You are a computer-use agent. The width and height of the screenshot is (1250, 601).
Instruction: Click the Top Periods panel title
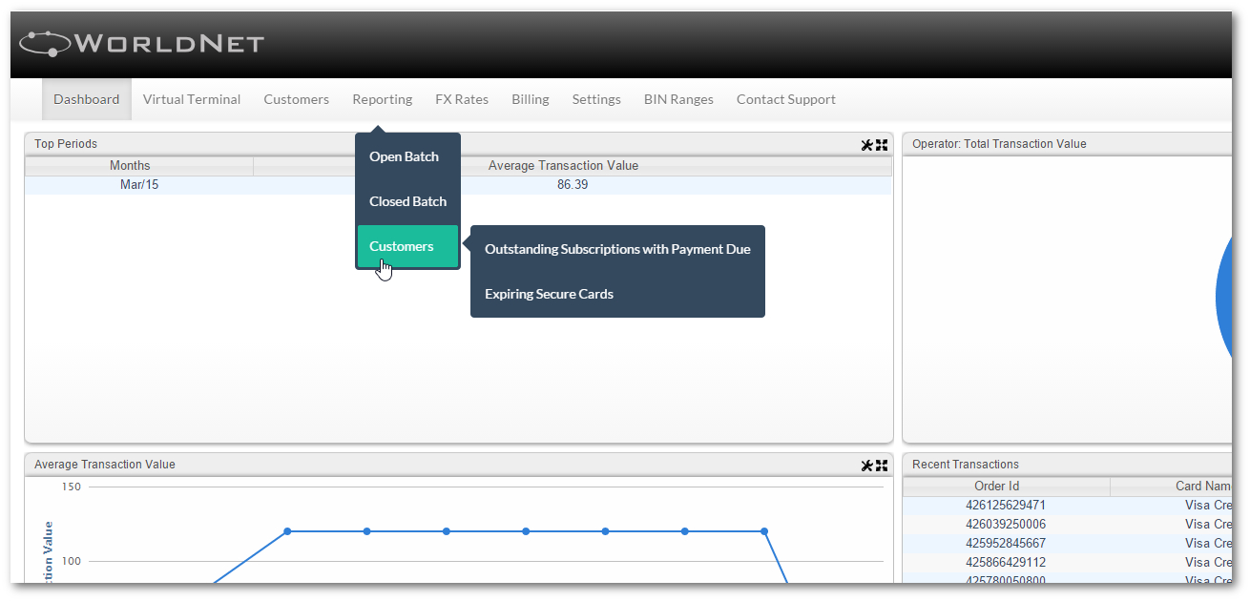click(x=66, y=144)
